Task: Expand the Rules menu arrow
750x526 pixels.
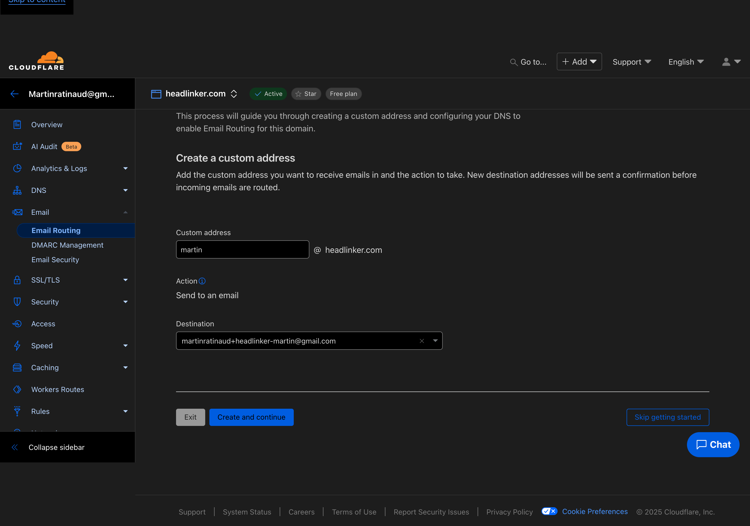Action: tap(126, 411)
